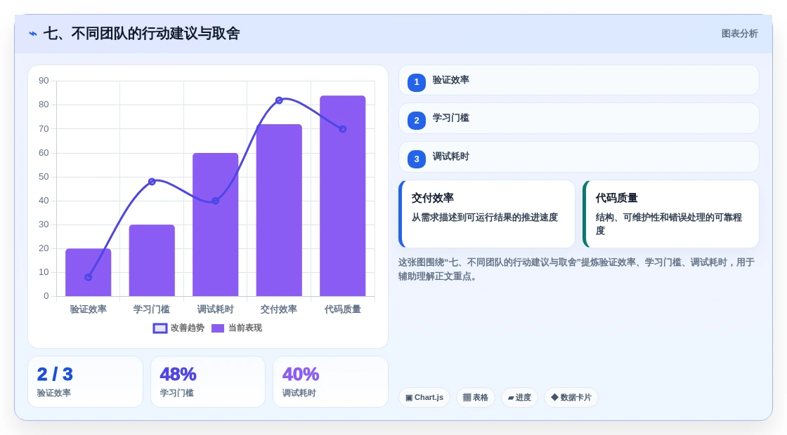
Task: Click the description text 从需求描述到可运行结果的推进速度
Action: pyautogui.click(x=485, y=217)
